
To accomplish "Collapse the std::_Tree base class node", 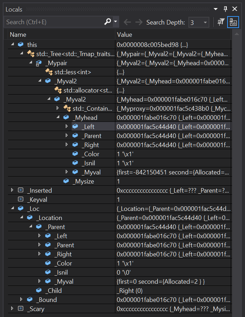I will pyautogui.click(x=22, y=53).
